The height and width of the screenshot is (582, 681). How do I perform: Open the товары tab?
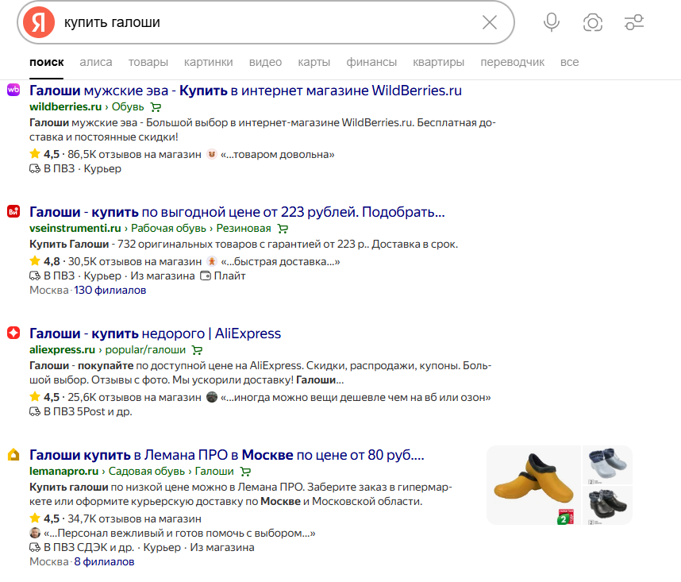pos(148,62)
